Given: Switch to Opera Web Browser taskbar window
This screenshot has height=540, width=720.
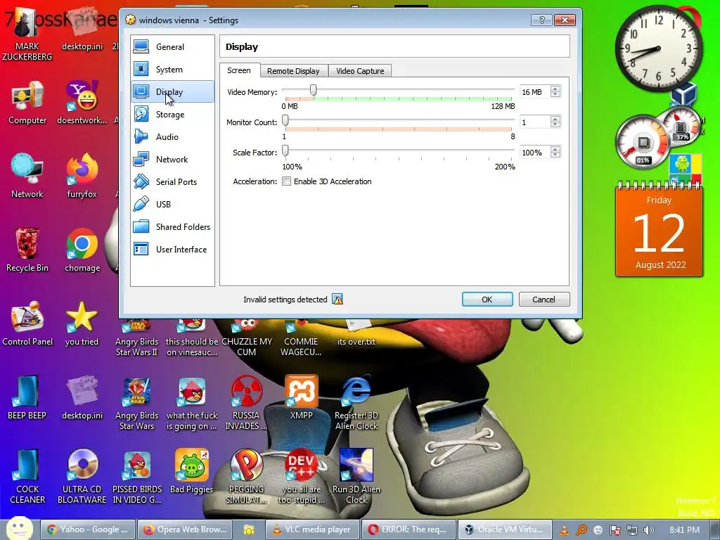Looking at the screenshot, I should pos(185,529).
